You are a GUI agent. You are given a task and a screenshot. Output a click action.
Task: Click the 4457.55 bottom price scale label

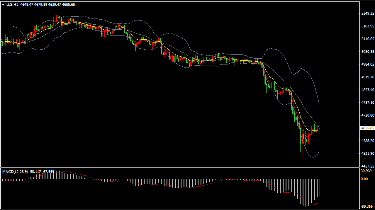(367, 166)
